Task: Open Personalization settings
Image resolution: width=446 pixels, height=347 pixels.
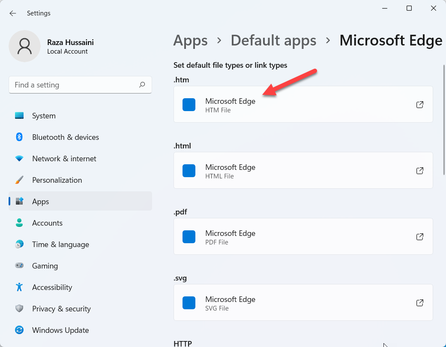Action: click(x=57, y=180)
